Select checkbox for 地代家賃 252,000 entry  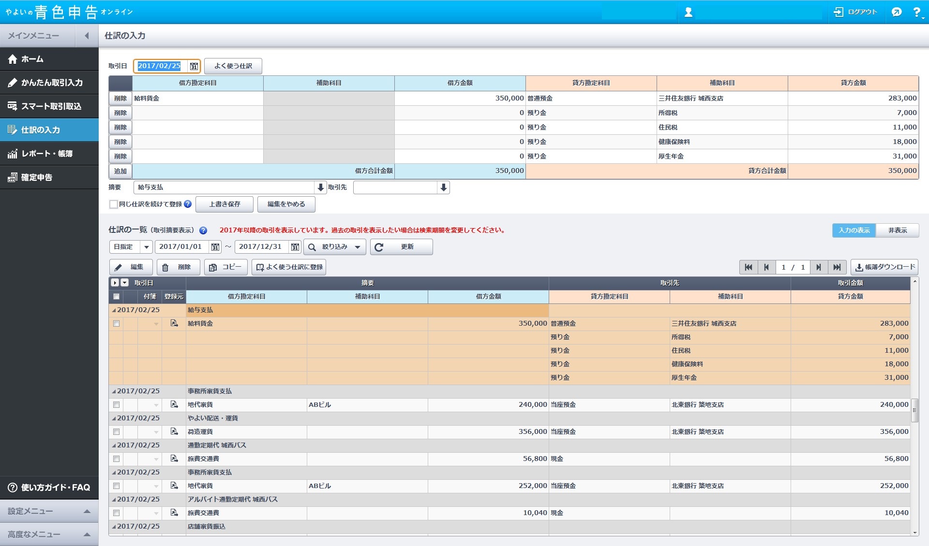click(116, 486)
